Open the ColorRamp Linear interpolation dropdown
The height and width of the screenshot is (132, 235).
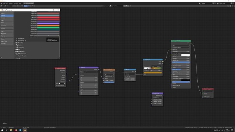coord(159,66)
